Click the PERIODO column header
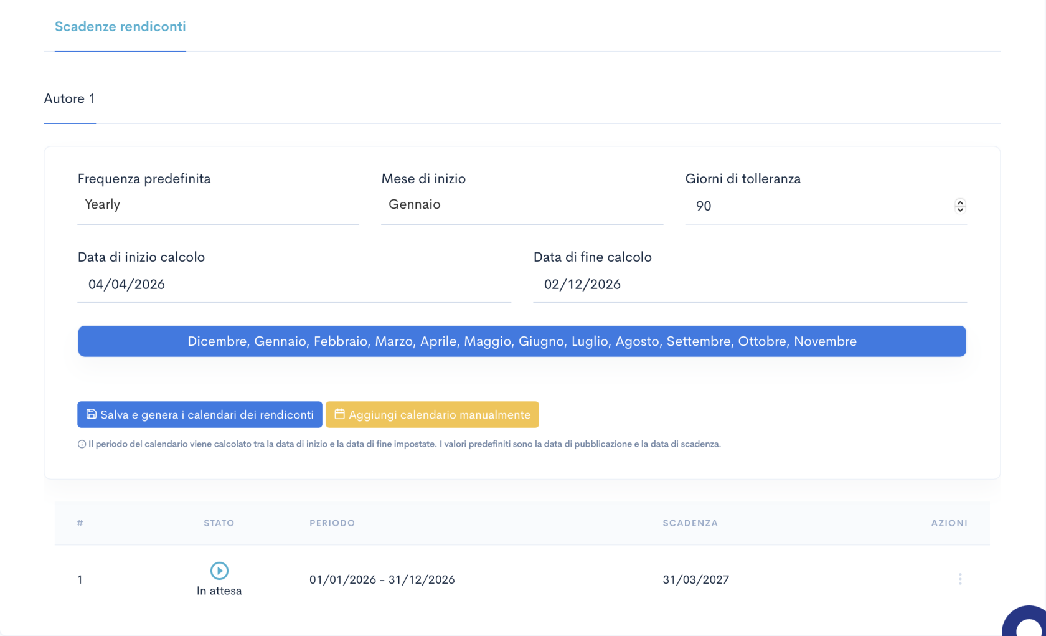 click(x=332, y=523)
